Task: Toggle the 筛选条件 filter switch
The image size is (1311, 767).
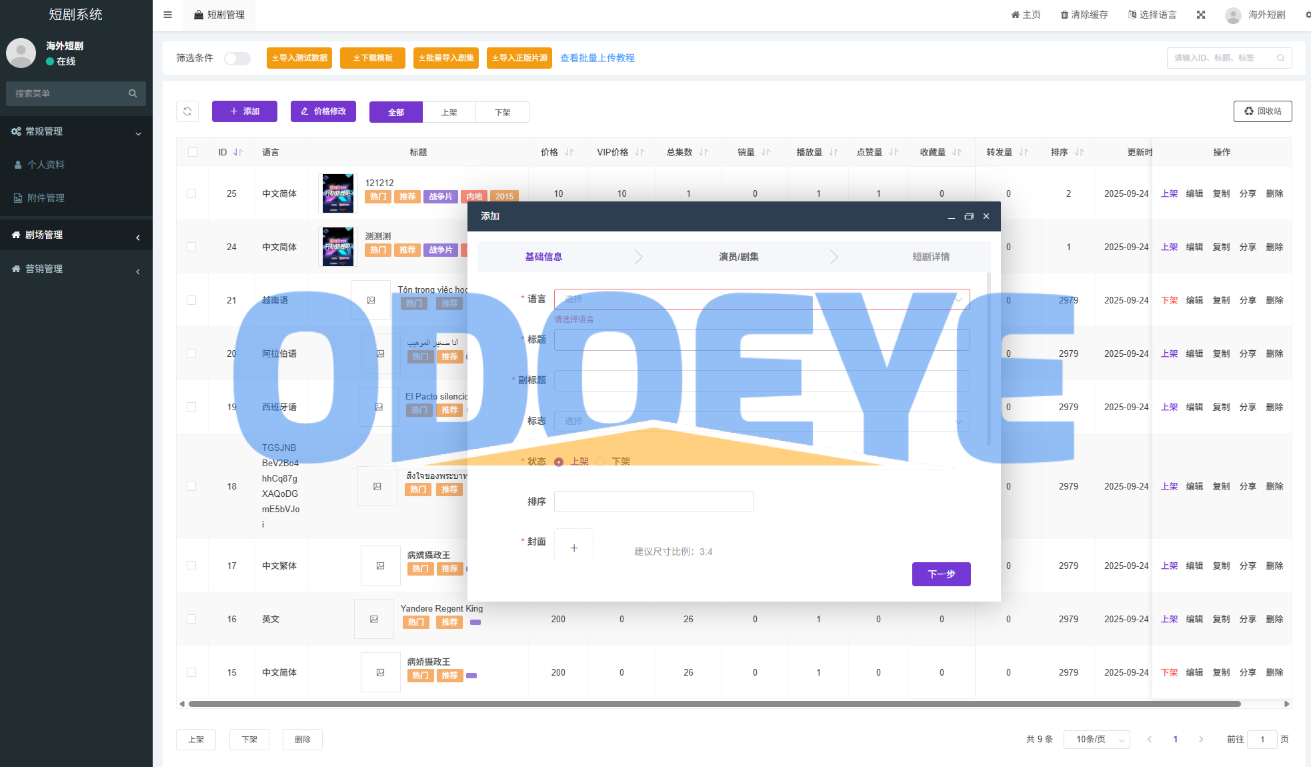Action: [x=237, y=58]
